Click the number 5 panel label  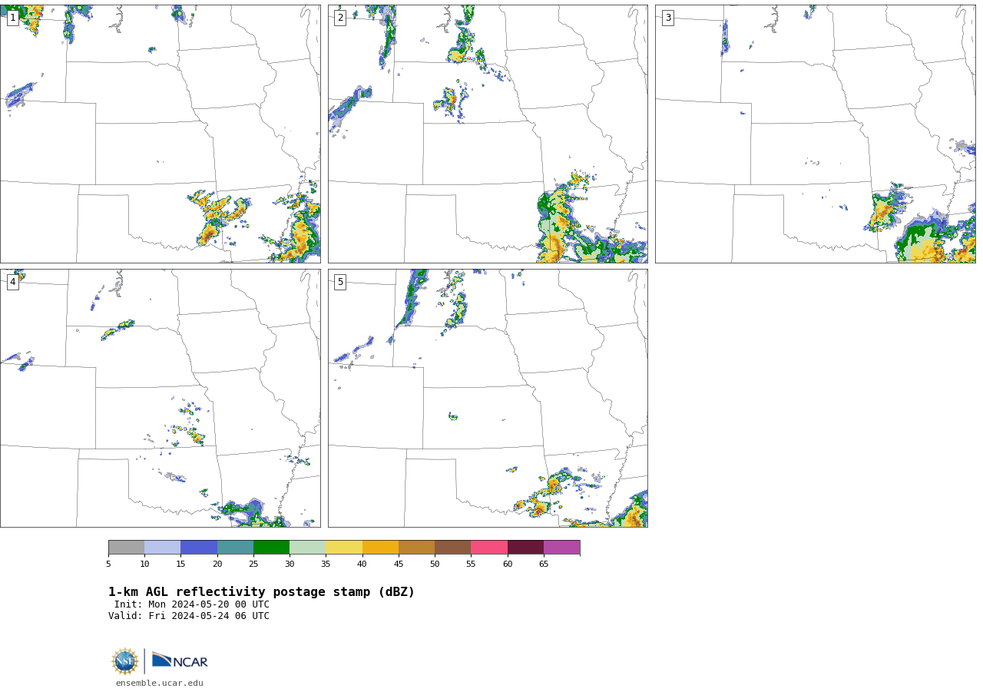tap(340, 282)
